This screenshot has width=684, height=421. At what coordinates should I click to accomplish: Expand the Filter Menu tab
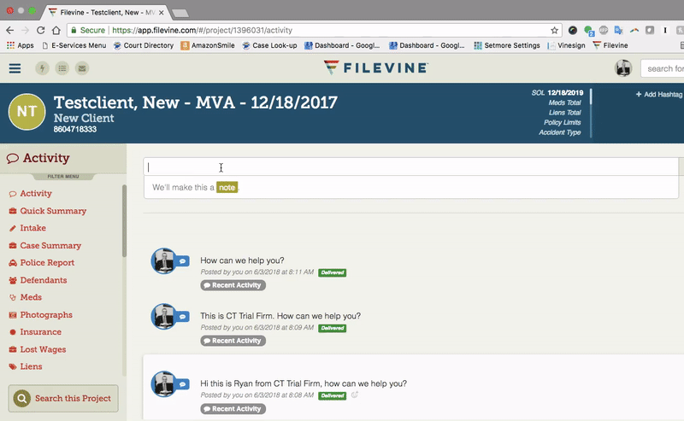[x=63, y=177]
